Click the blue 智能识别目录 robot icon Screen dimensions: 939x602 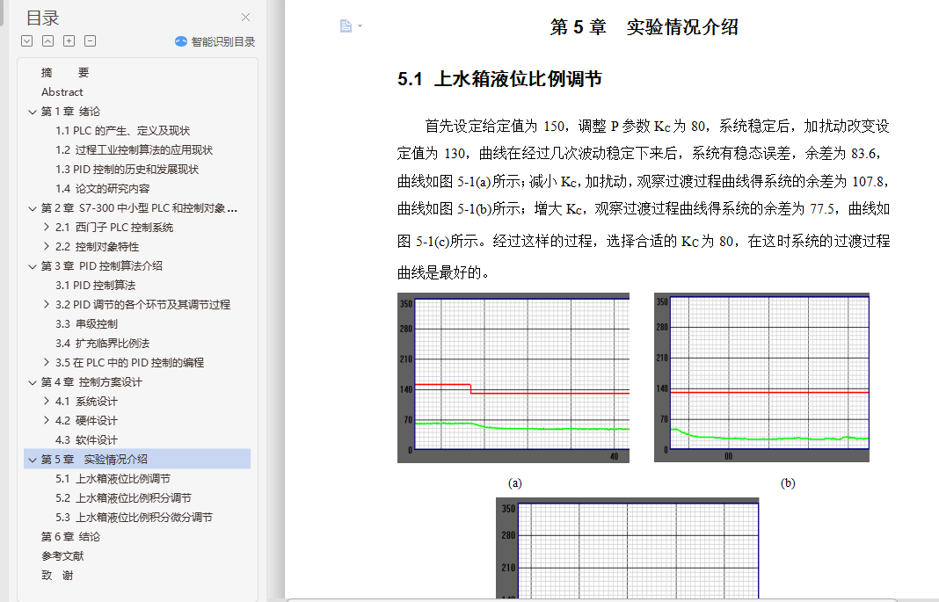pyautogui.click(x=181, y=41)
